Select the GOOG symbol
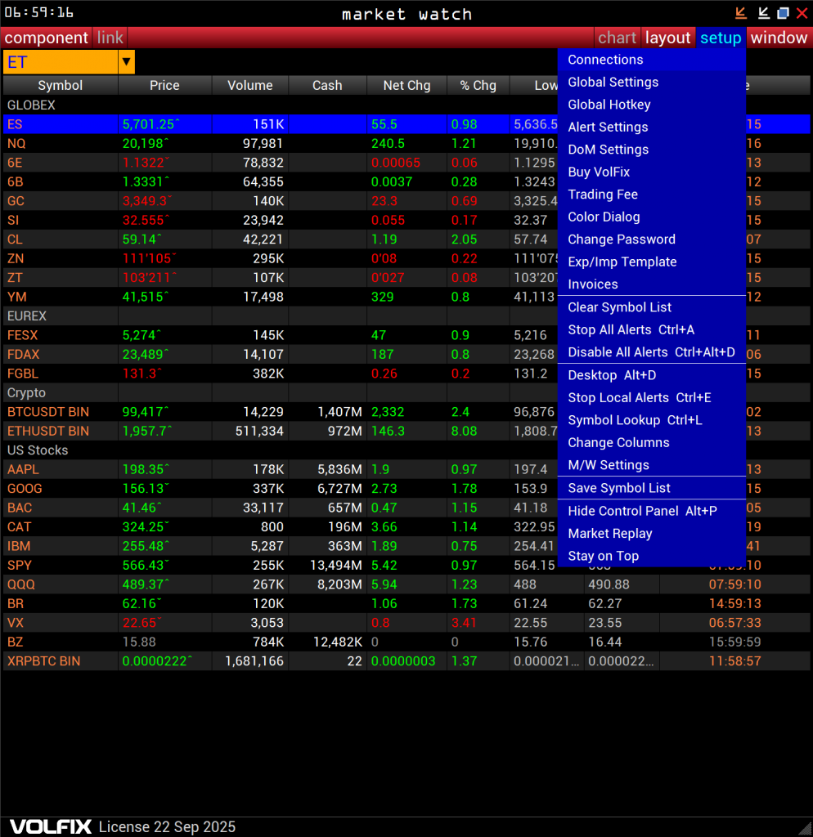This screenshot has height=837, width=813. pos(25,489)
